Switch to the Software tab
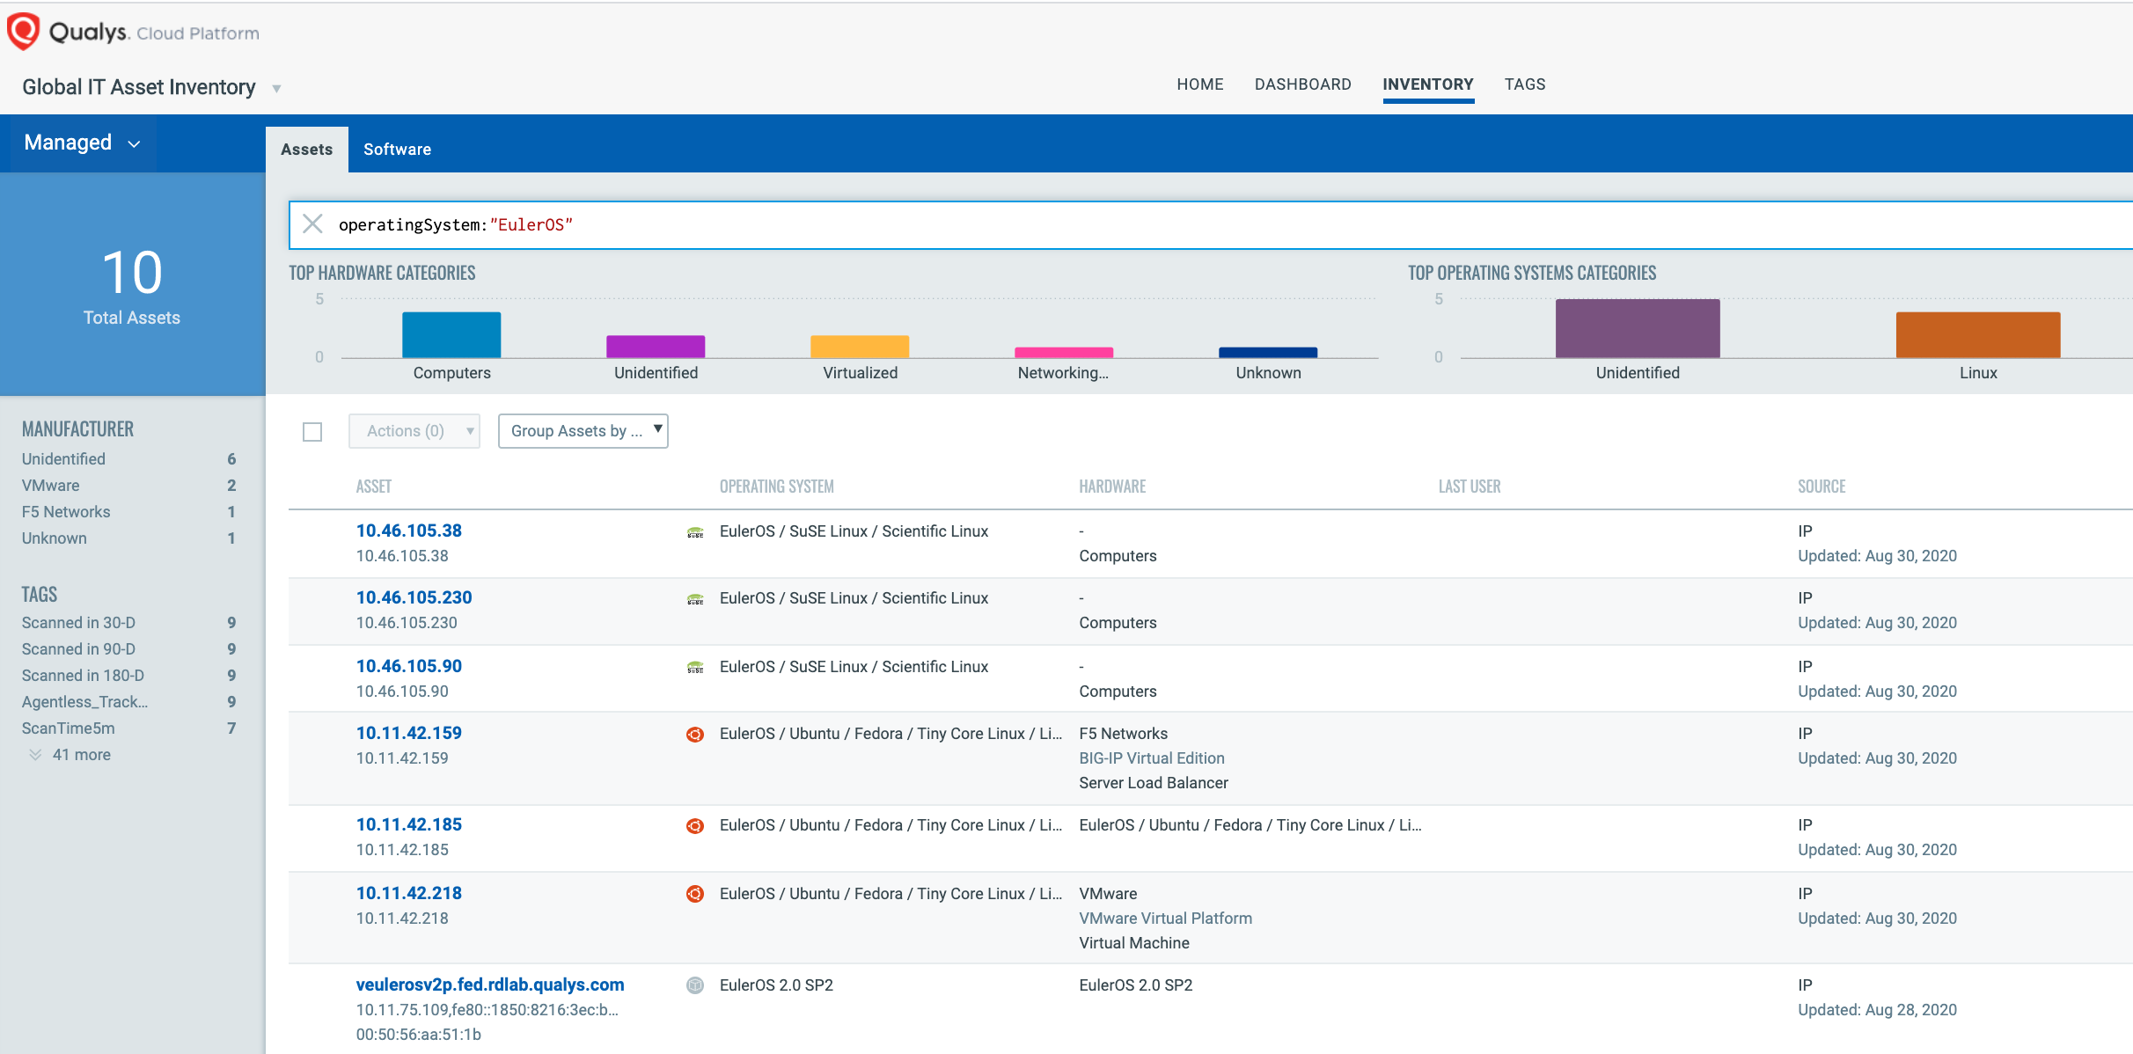The width and height of the screenshot is (2133, 1054). click(x=398, y=149)
